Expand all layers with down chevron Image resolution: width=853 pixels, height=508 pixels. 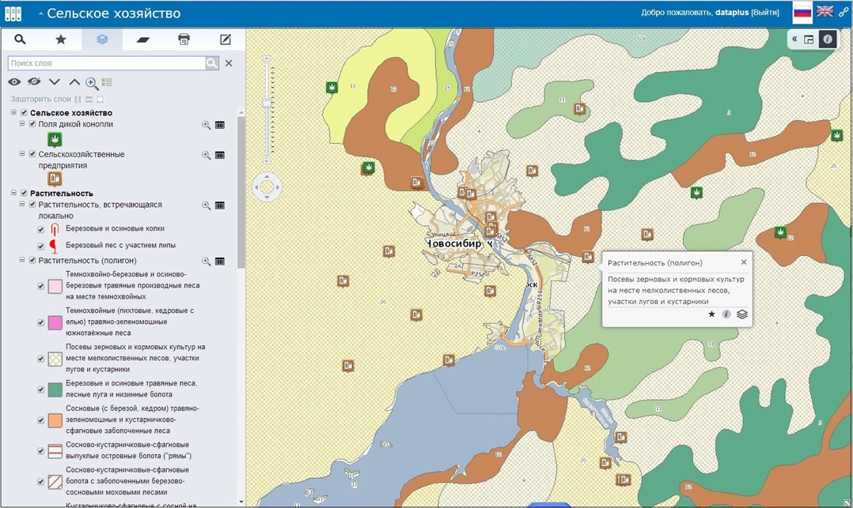point(55,82)
